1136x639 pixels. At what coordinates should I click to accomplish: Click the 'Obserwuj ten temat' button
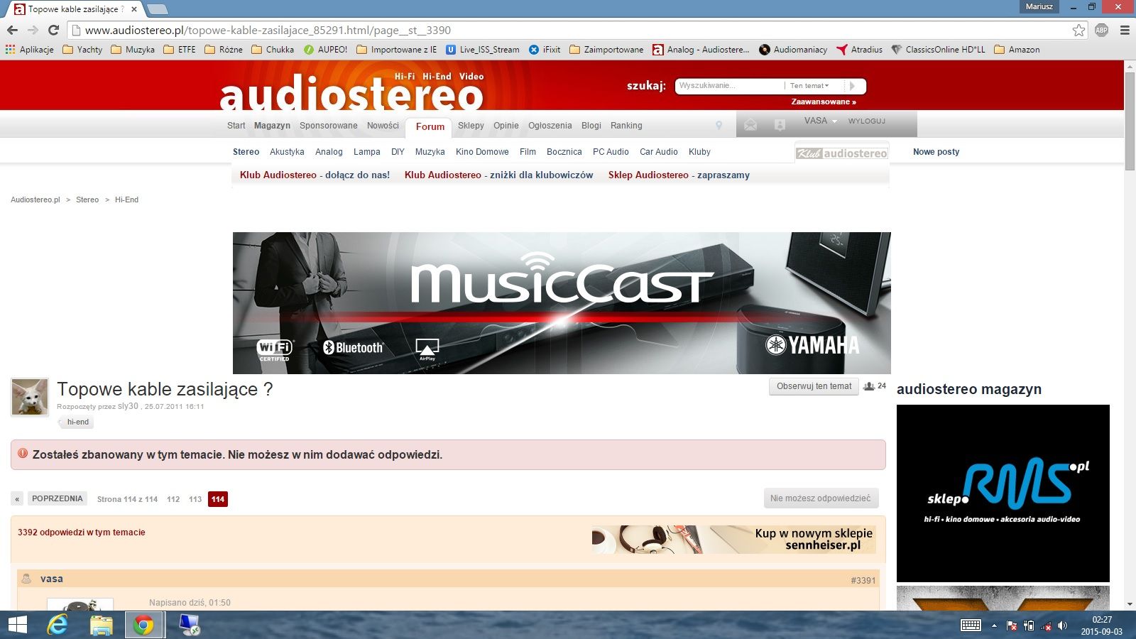coord(814,386)
